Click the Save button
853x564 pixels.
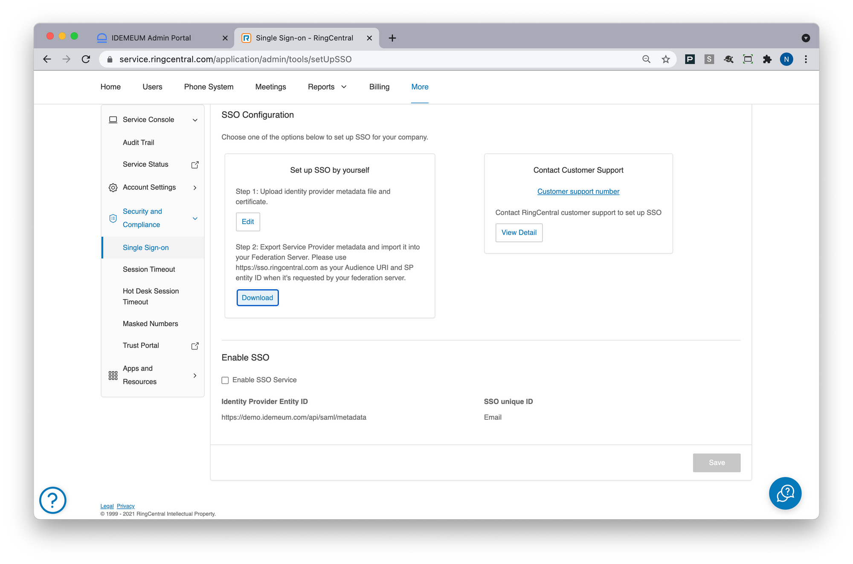tap(717, 462)
